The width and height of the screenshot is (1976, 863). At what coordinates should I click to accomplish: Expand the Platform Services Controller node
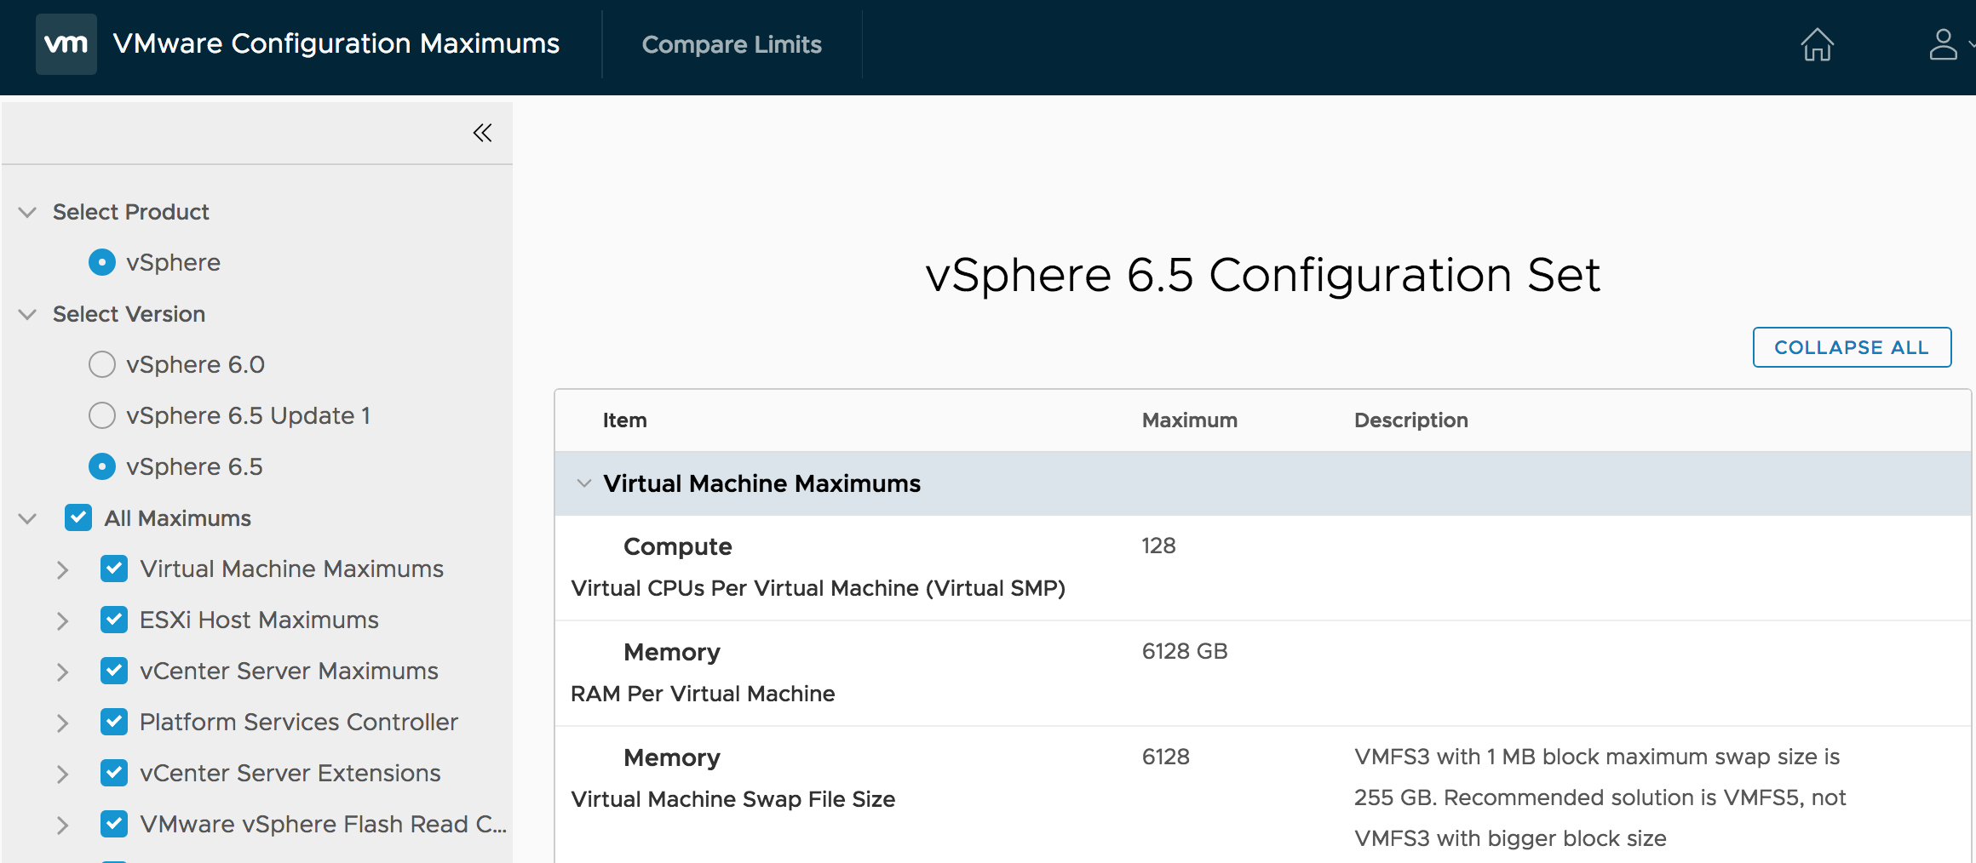click(x=62, y=723)
